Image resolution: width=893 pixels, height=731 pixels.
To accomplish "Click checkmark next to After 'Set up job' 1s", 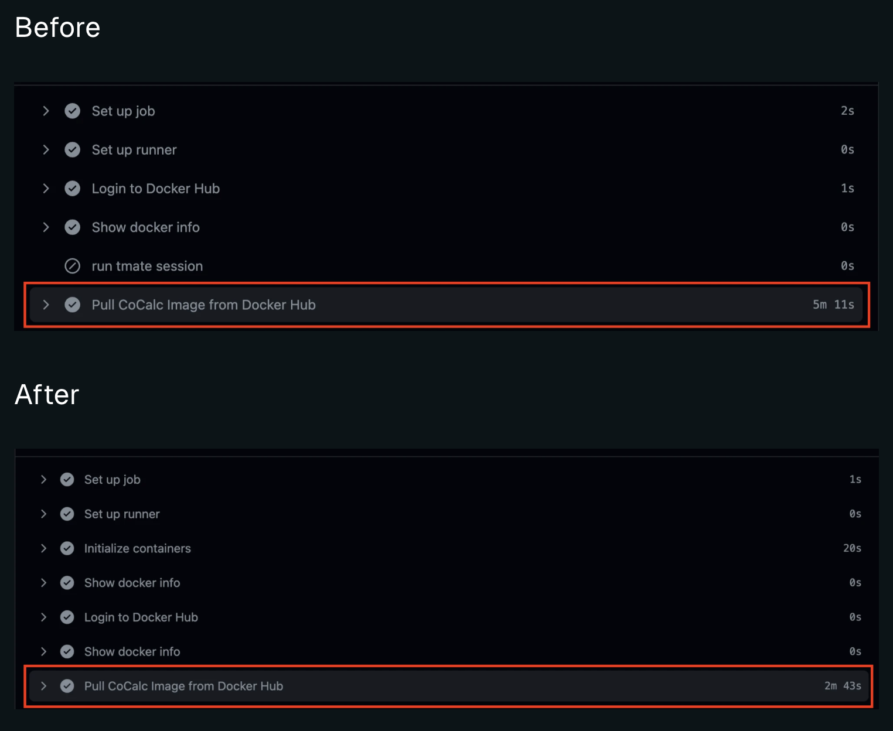I will (x=67, y=479).
